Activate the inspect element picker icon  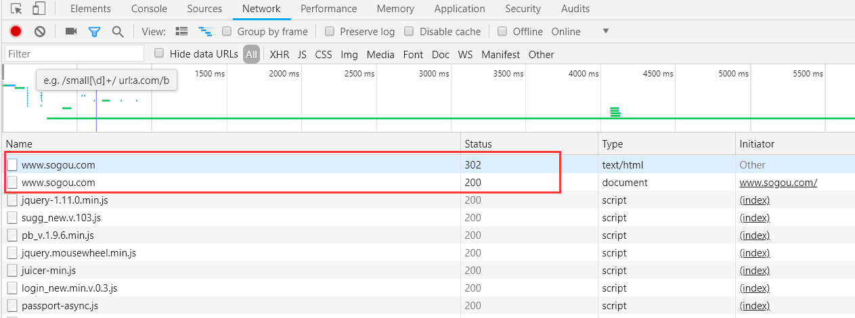click(16, 9)
